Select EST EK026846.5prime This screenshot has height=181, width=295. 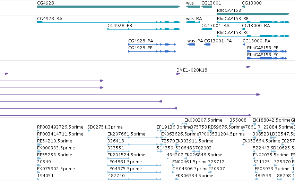click(x=203, y=155)
